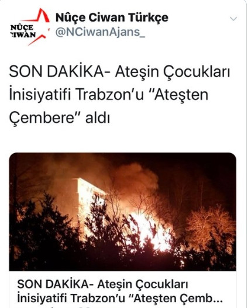Open the @NCiwanAjans_ handle
The image size is (248, 308).
101,32
